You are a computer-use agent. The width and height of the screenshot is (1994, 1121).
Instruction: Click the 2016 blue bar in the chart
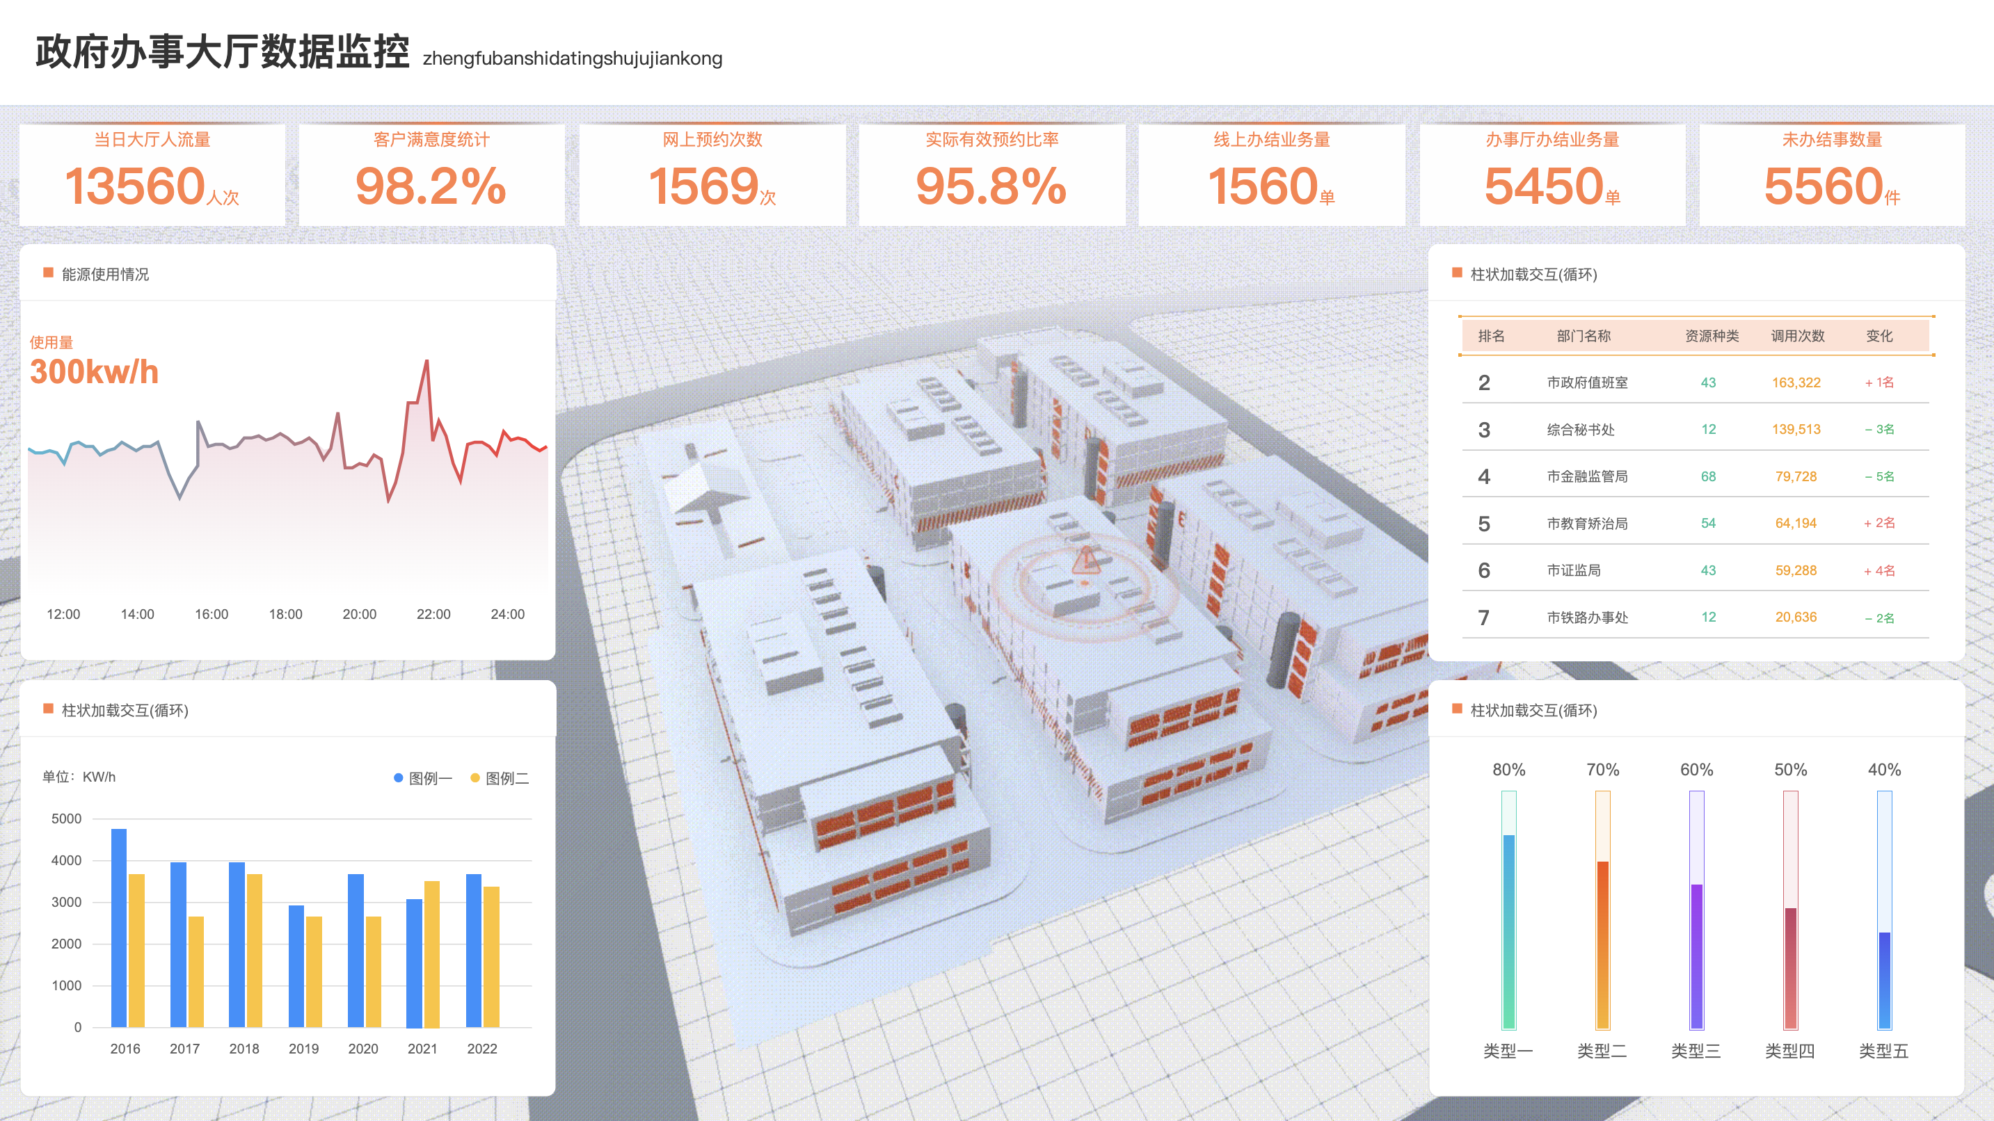coord(118,928)
